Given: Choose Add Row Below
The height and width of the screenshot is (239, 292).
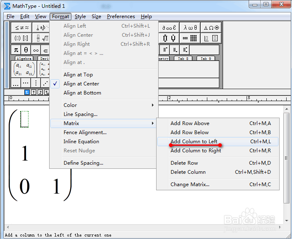Looking at the screenshot, I should [x=218, y=133].
